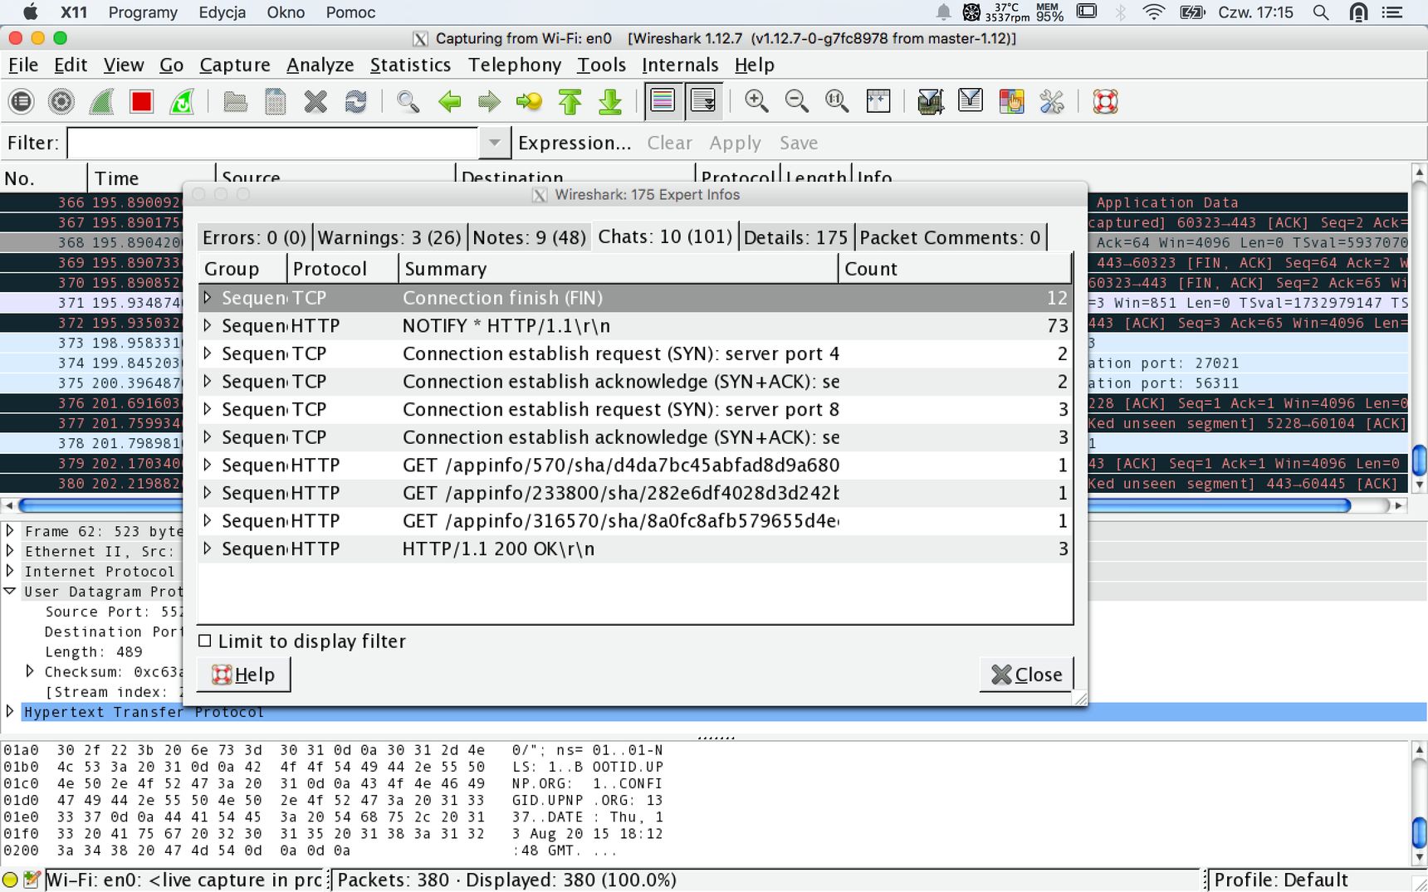Viewport: 1428px width, 892px height.
Task: Open preferences tools icon
Action: (1052, 101)
